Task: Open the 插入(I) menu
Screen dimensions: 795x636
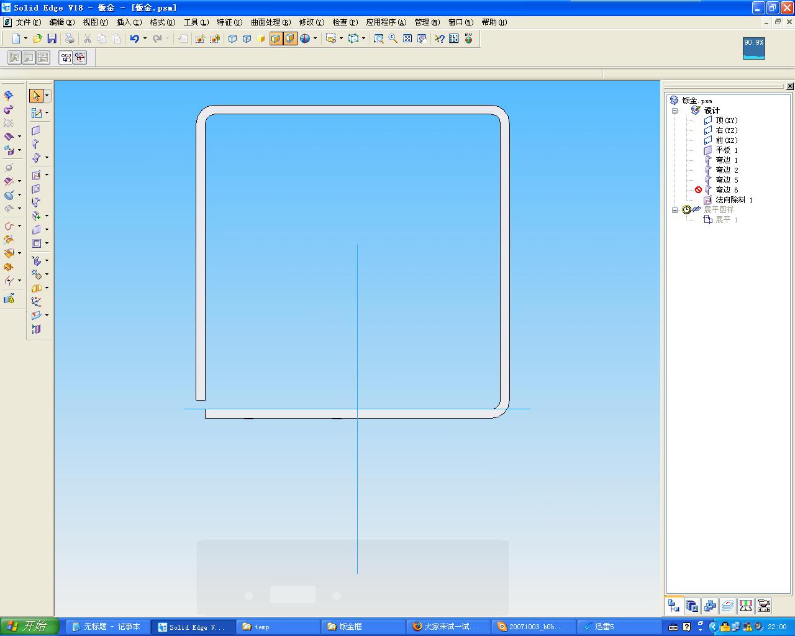Action: point(129,22)
